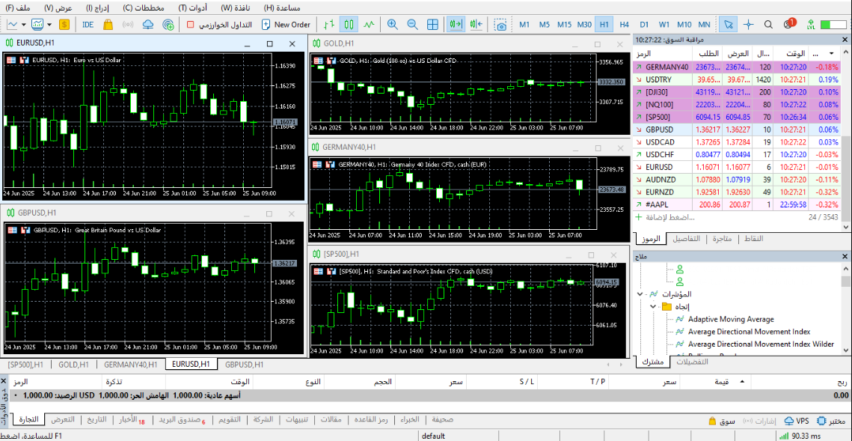Select the USDTRY row in Market Watch

(x=737, y=79)
